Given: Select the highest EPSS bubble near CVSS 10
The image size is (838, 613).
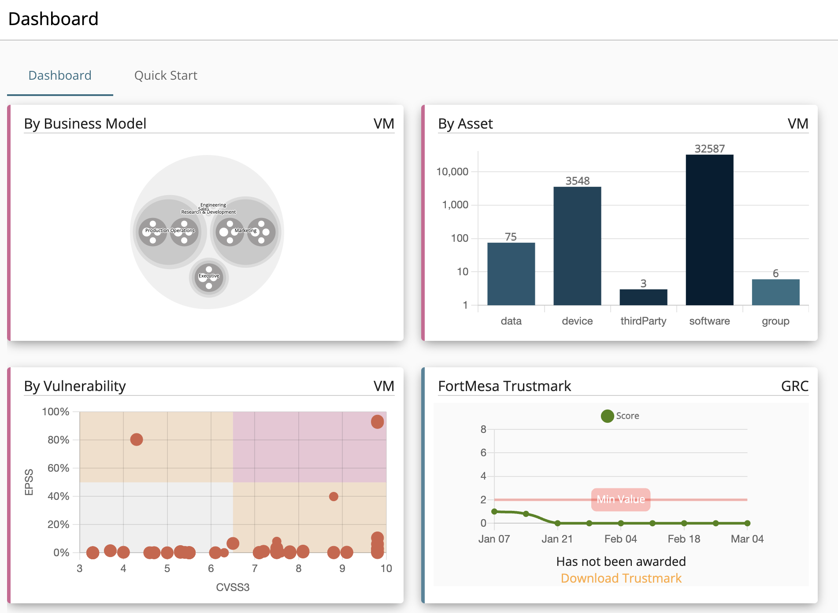Looking at the screenshot, I should coord(377,421).
